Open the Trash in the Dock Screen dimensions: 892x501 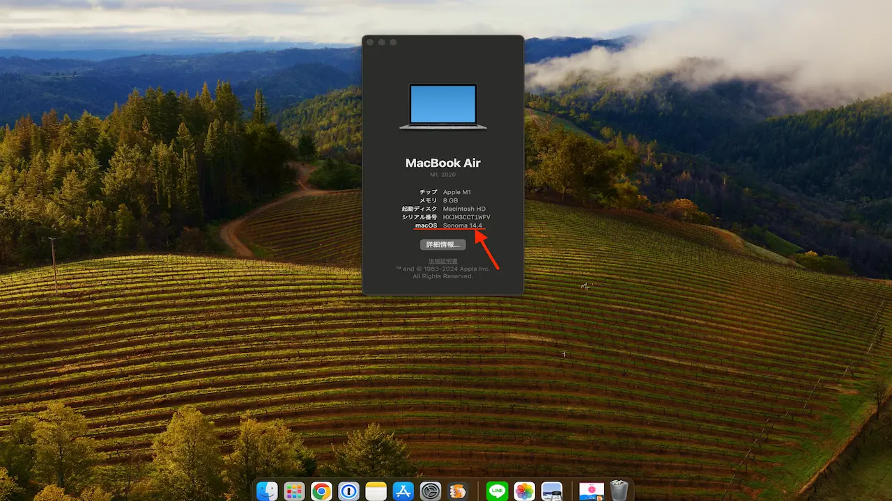point(619,491)
